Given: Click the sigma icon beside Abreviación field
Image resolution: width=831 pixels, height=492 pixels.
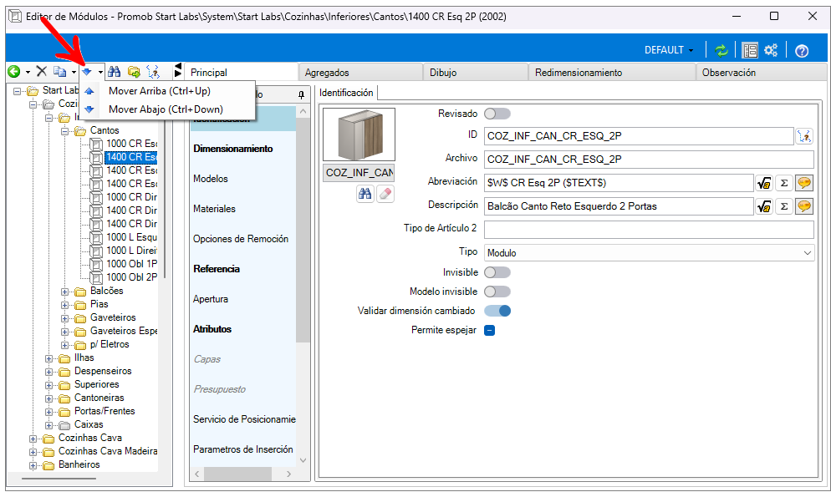Looking at the screenshot, I should tap(784, 183).
